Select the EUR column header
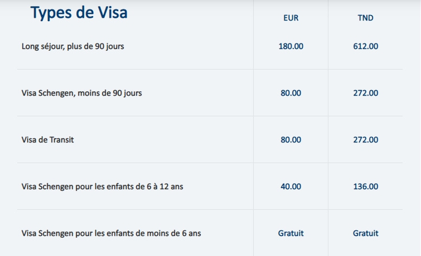 pos(291,18)
